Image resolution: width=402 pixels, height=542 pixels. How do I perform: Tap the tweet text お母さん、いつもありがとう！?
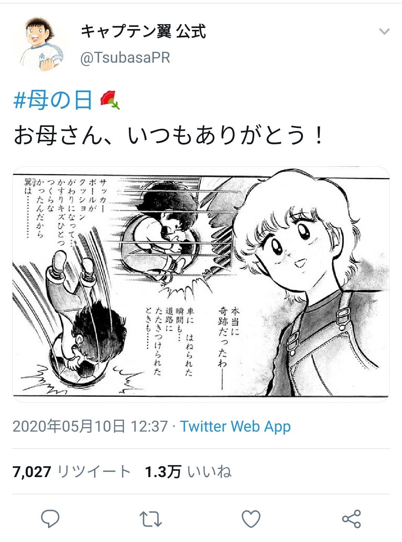(168, 135)
